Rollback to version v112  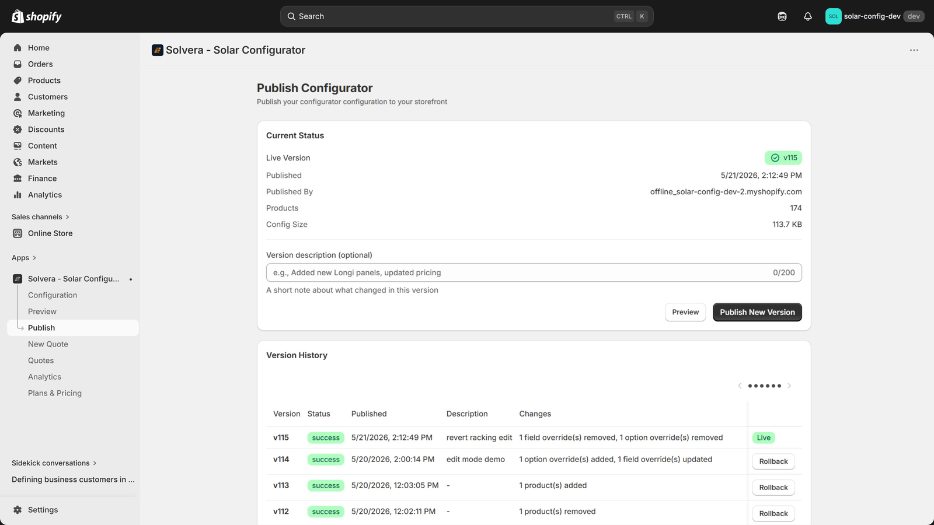coord(773,513)
